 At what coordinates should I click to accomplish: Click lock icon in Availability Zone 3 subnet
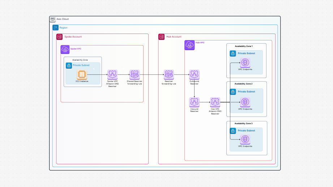(233, 131)
